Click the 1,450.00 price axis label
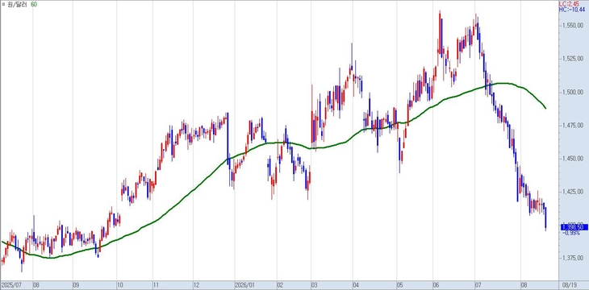The width and height of the screenshot is (589, 290). tap(573, 159)
